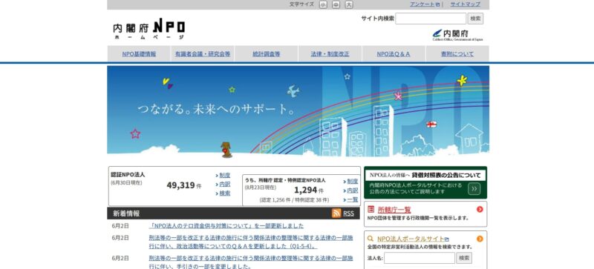The height and width of the screenshot is (269, 594).
Task: Open the 有識者会議・研究会等 menu
Action: click(x=203, y=54)
